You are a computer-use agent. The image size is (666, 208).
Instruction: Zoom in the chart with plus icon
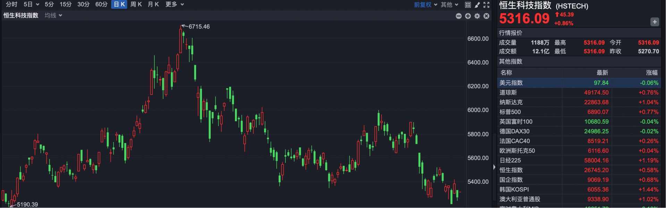(x=468, y=16)
